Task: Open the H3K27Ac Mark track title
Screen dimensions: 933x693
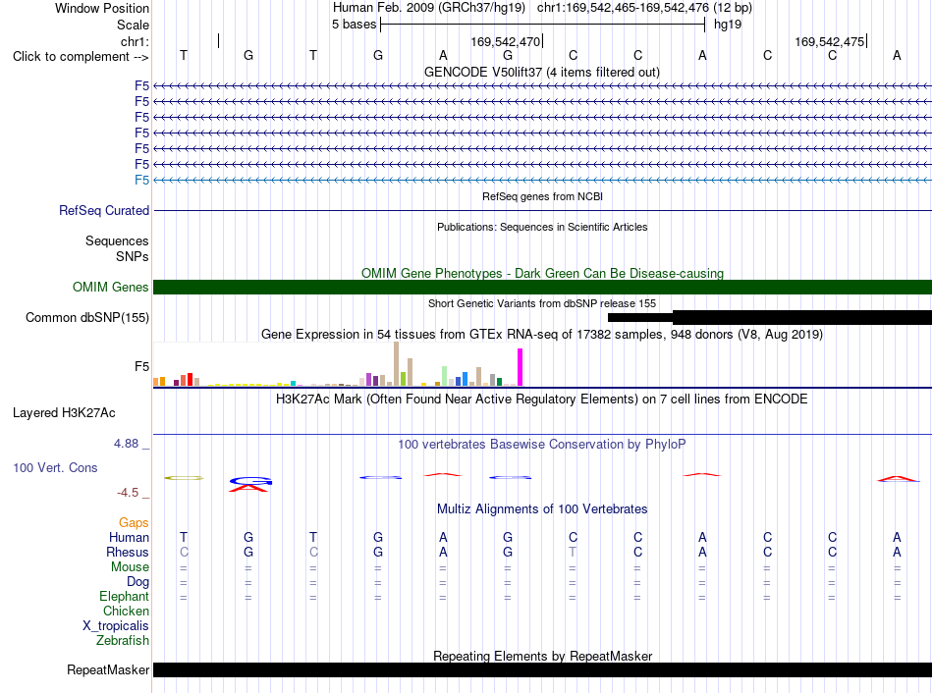Action: 542,400
